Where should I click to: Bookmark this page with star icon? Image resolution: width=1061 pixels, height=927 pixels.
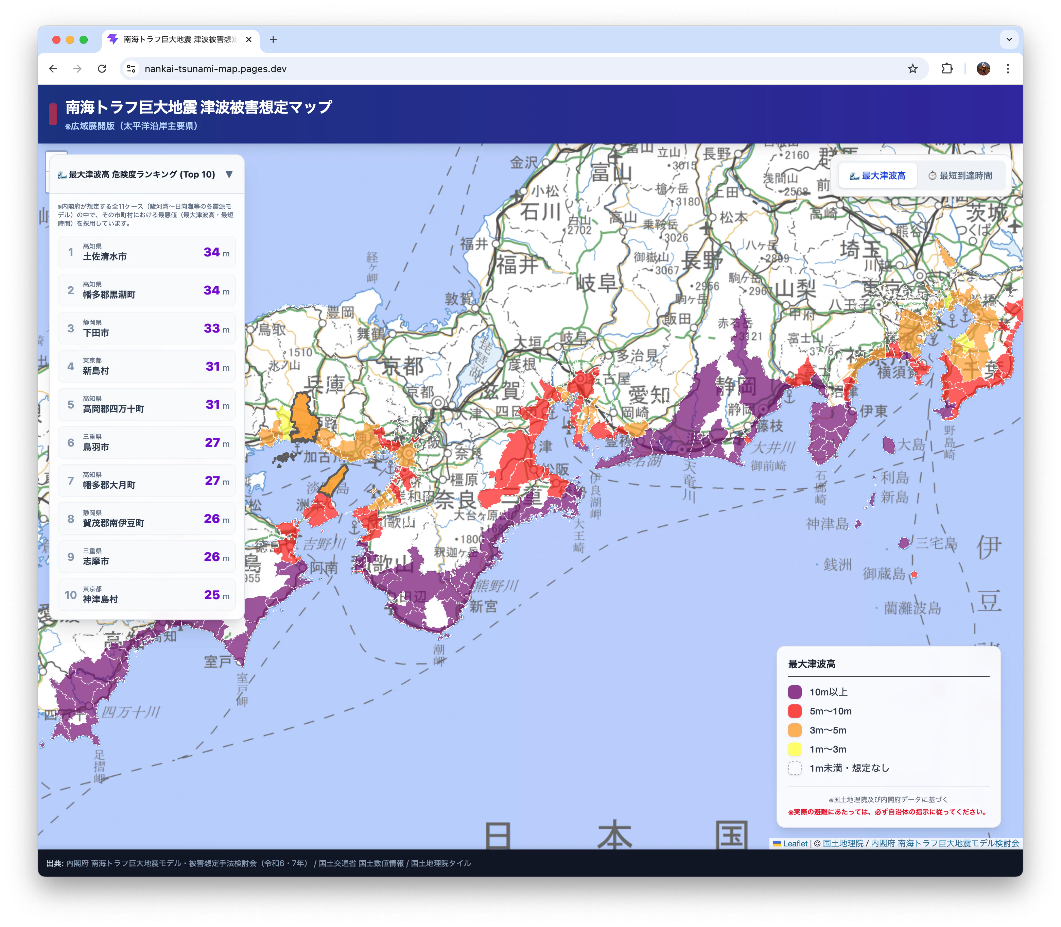coord(912,69)
